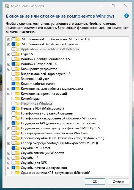
Task: Select Windows Identity Foundation 3.5 label
Action: [x=45, y=59]
